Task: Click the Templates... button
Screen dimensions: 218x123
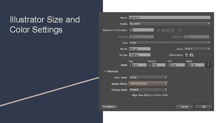Action: pyautogui.click(x=110, y=107)
